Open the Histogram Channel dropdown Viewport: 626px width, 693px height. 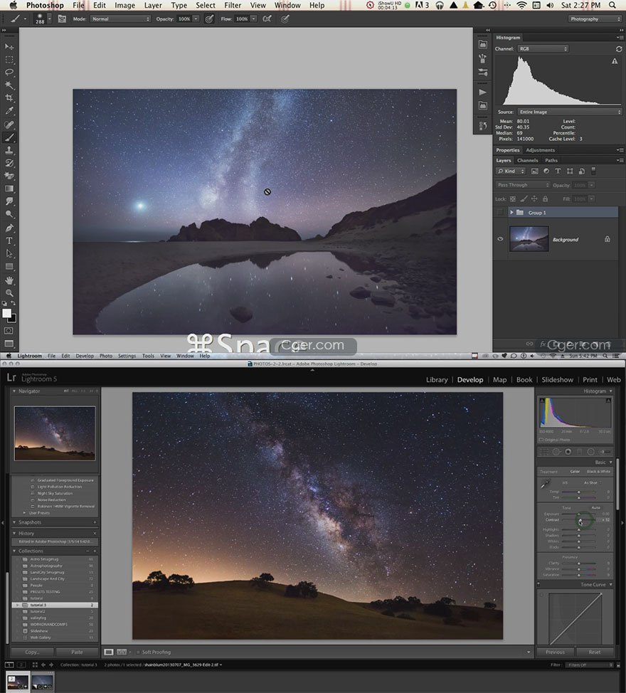point(543,49)
